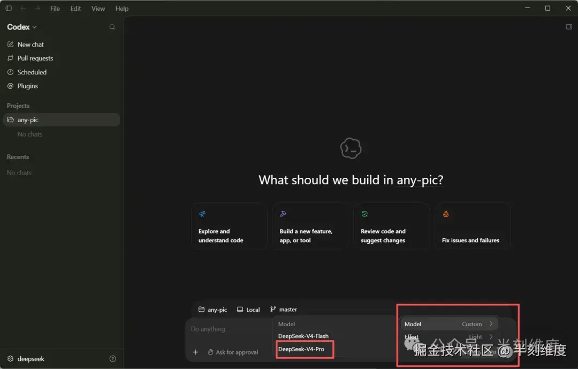Click the New chat pencil icon

(10, 44)
